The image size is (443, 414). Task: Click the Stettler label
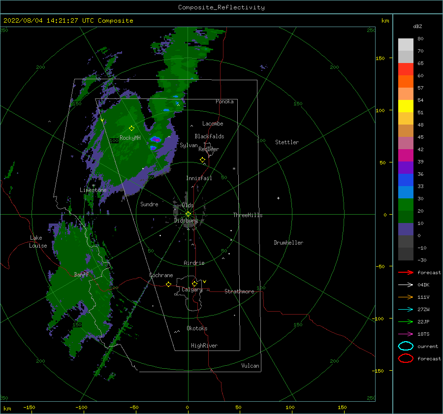pos(287,142)
